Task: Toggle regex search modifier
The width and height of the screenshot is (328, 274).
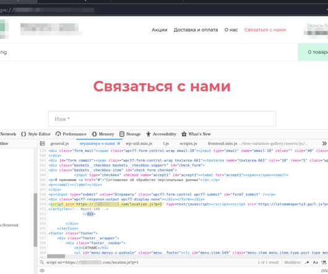Action: click(307, 262)
